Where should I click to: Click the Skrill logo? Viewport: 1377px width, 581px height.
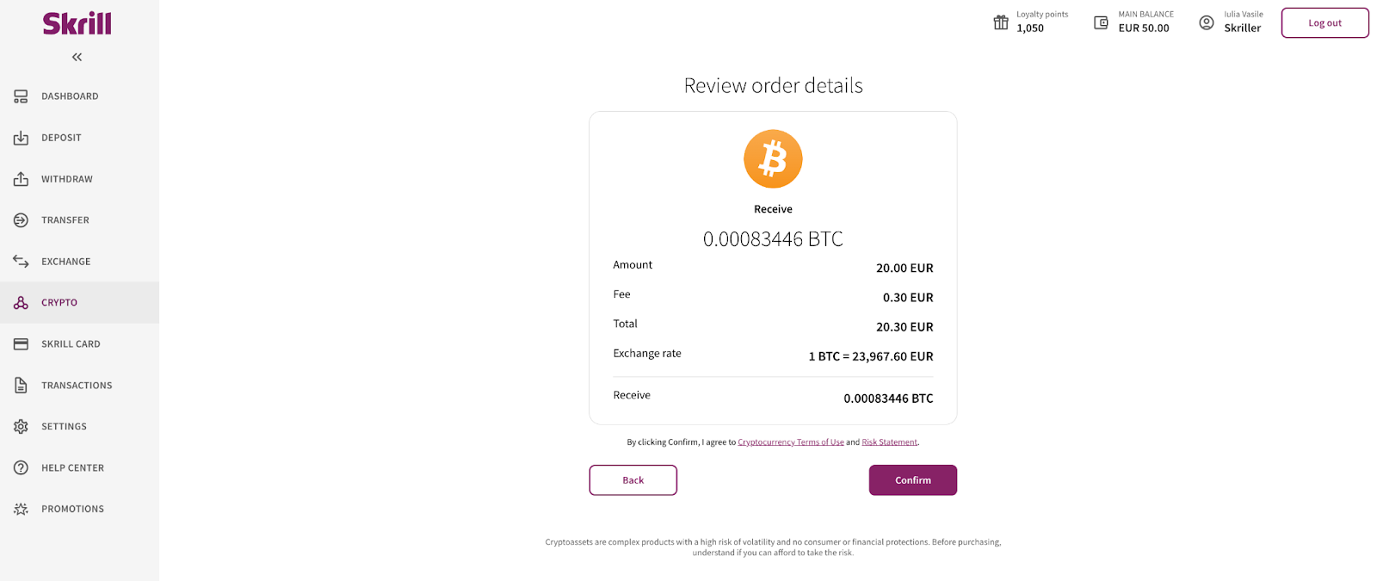pos(77,23)
